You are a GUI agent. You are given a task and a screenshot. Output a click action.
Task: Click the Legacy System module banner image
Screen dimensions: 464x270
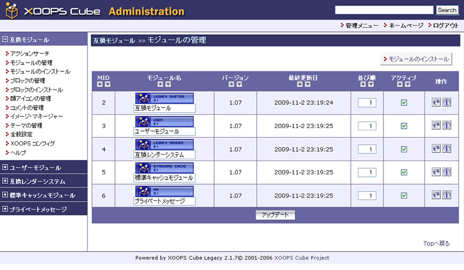point(164,97)
